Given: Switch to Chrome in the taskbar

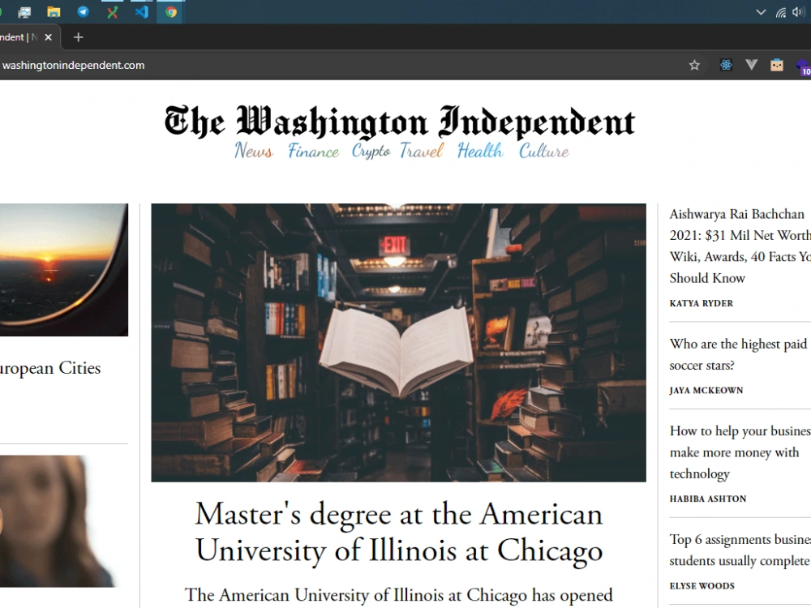Looking at the screenshot, I should (x=171, y=12).
